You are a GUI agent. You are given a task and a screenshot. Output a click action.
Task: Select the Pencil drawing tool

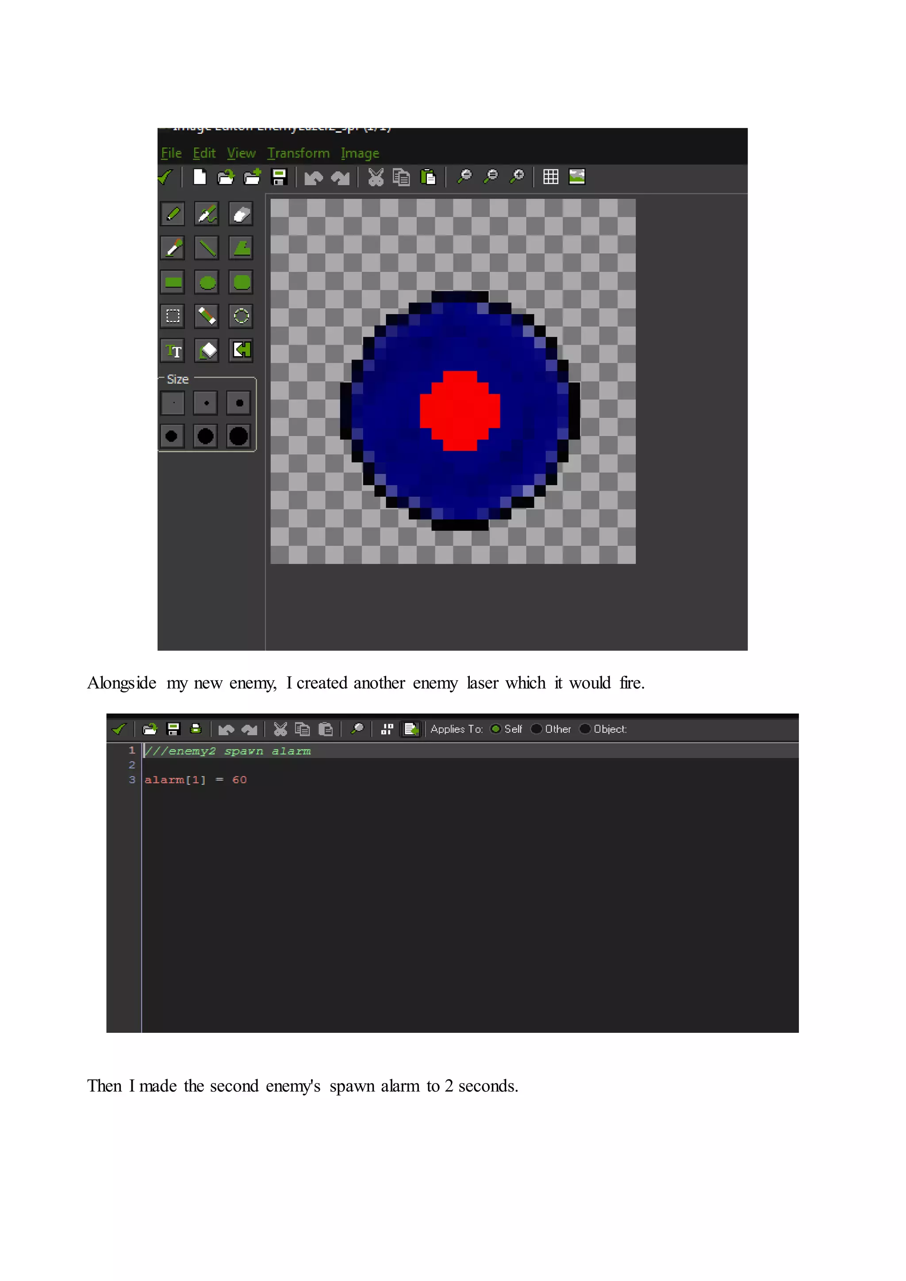click(173, 214)
